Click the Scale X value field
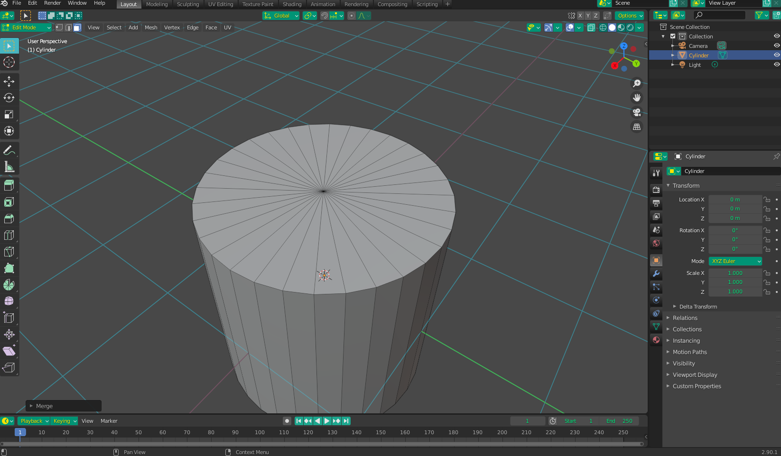The image size is (781, 456). click(x=735, y=273)
